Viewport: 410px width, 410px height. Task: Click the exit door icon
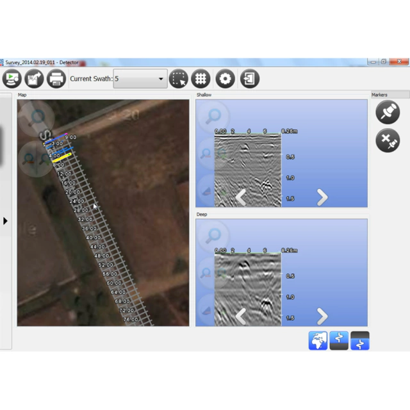point(249,79)
